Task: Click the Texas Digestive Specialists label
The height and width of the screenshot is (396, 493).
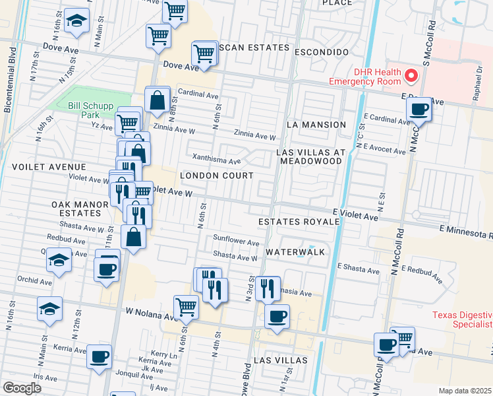Action: coord(462,319)
